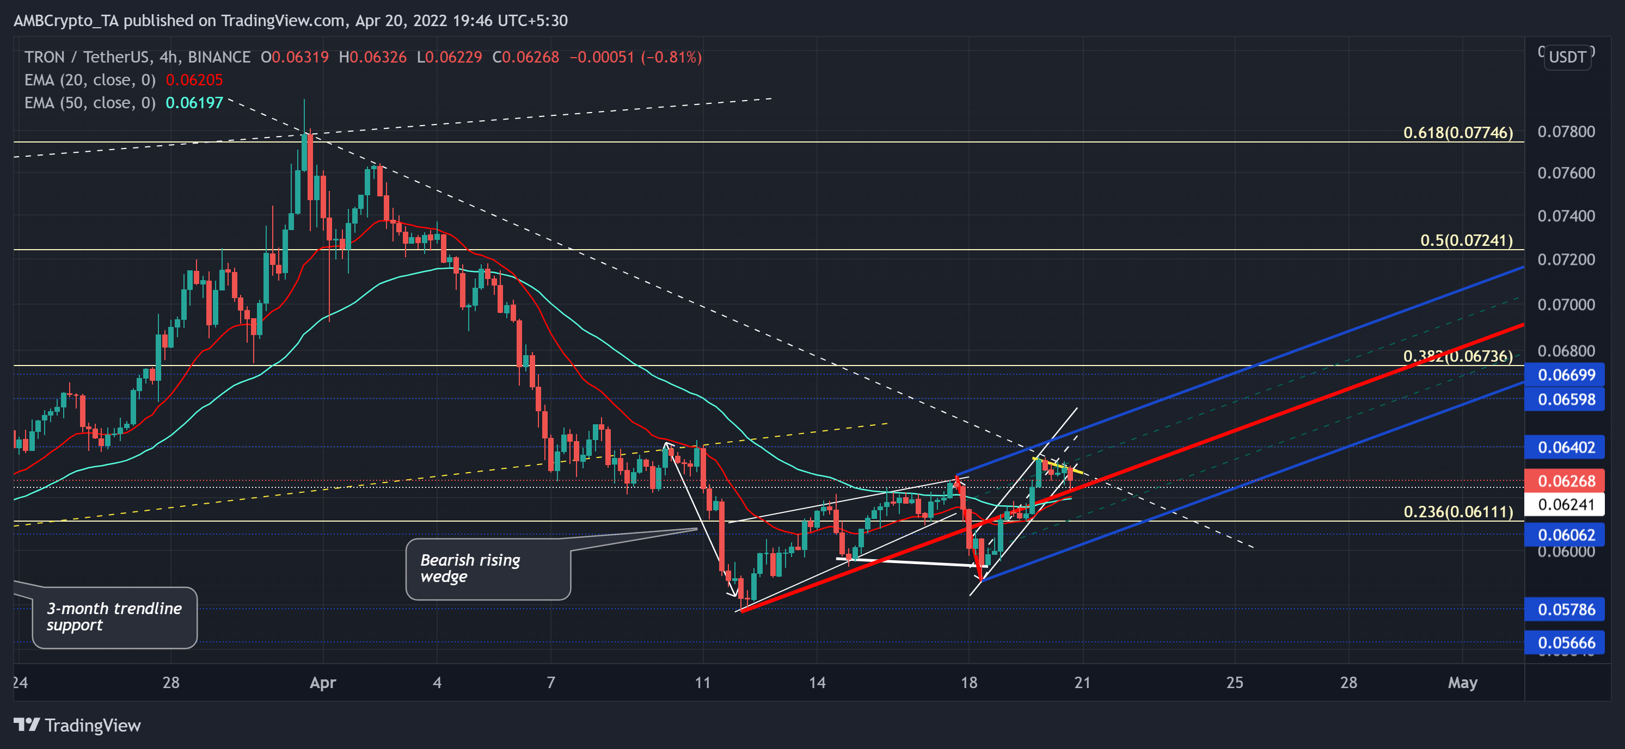The height and width of the screenshot is (749, 1625).
Task: Click the 0.07600 price axis tick
Action: [1566, 173]
